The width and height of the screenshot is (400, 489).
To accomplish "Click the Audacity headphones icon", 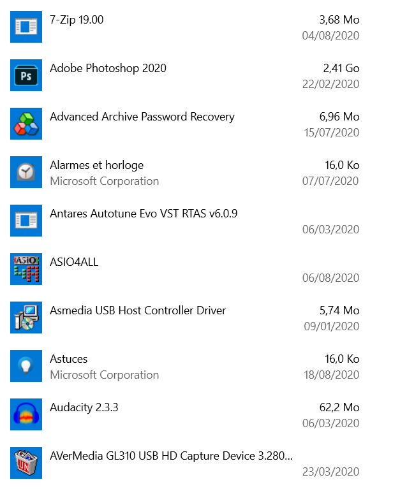I will [26, 414].
